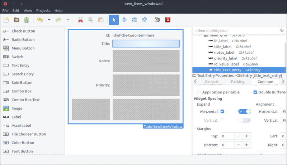Click the New project toolbar icon
Screen dimensions: 287x165
pos(6,20)
